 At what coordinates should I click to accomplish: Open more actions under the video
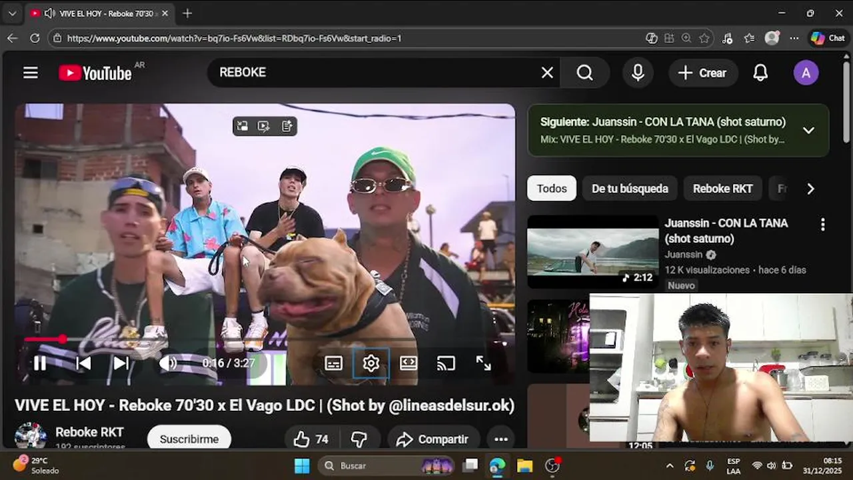point(501,439)
